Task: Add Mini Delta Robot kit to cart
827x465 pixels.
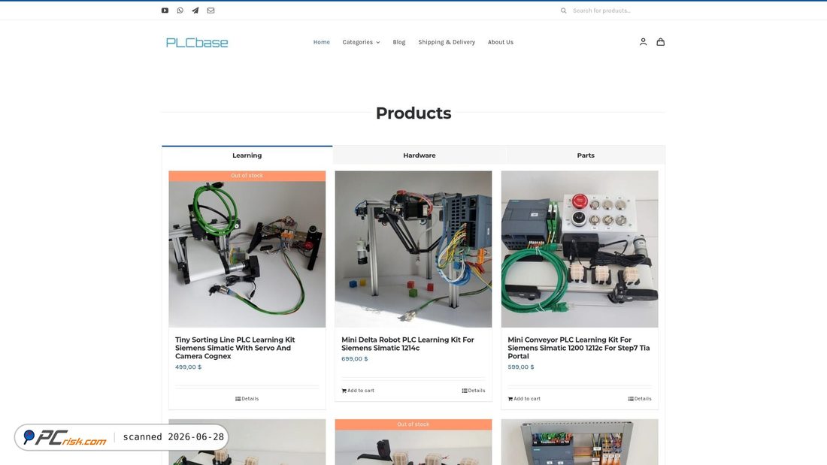Action: (x=358, y=391)
